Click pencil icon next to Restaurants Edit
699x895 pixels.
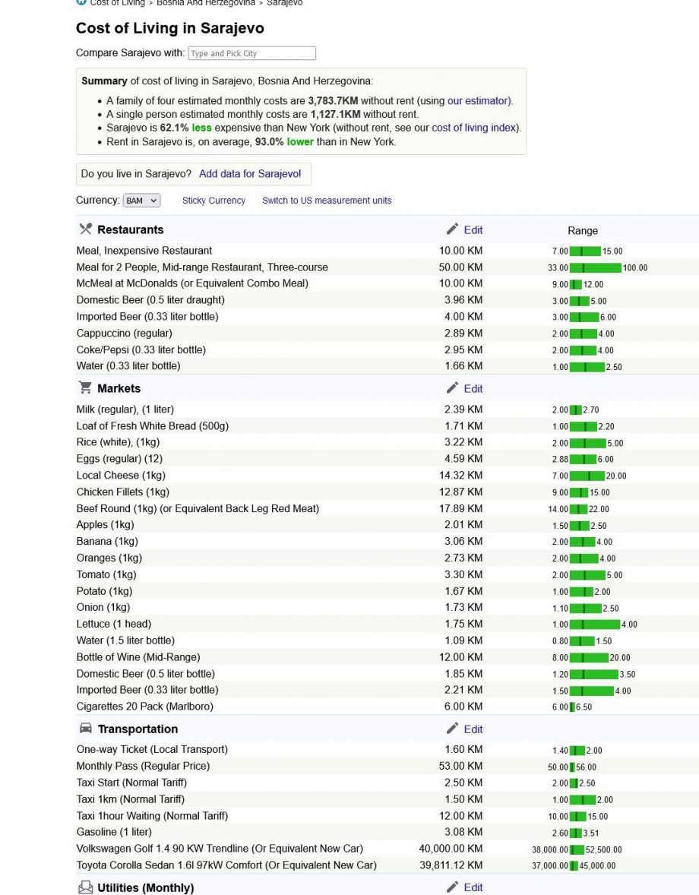[x=452, y=229]
